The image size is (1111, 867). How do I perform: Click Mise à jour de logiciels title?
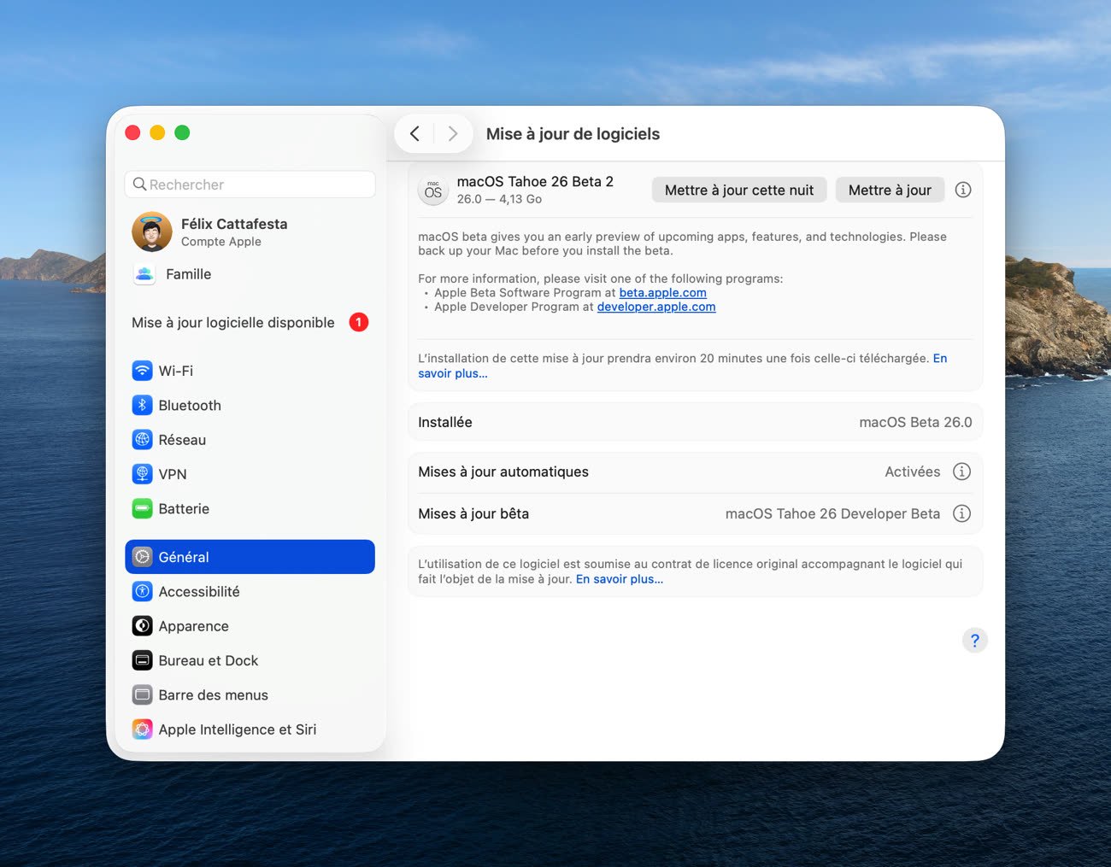click(x=573, y=133)
